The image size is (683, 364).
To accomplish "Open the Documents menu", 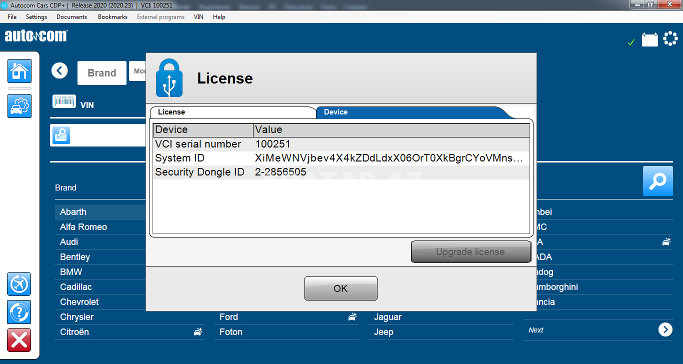I will [71, 17].
